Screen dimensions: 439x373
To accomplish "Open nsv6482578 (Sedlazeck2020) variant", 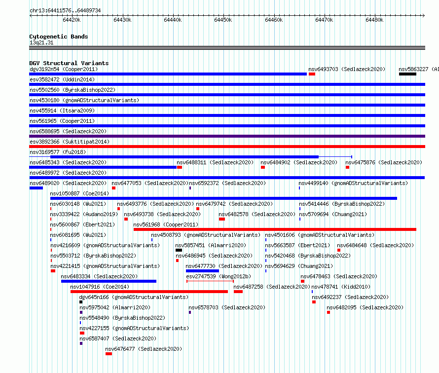I will pos(257,214).
